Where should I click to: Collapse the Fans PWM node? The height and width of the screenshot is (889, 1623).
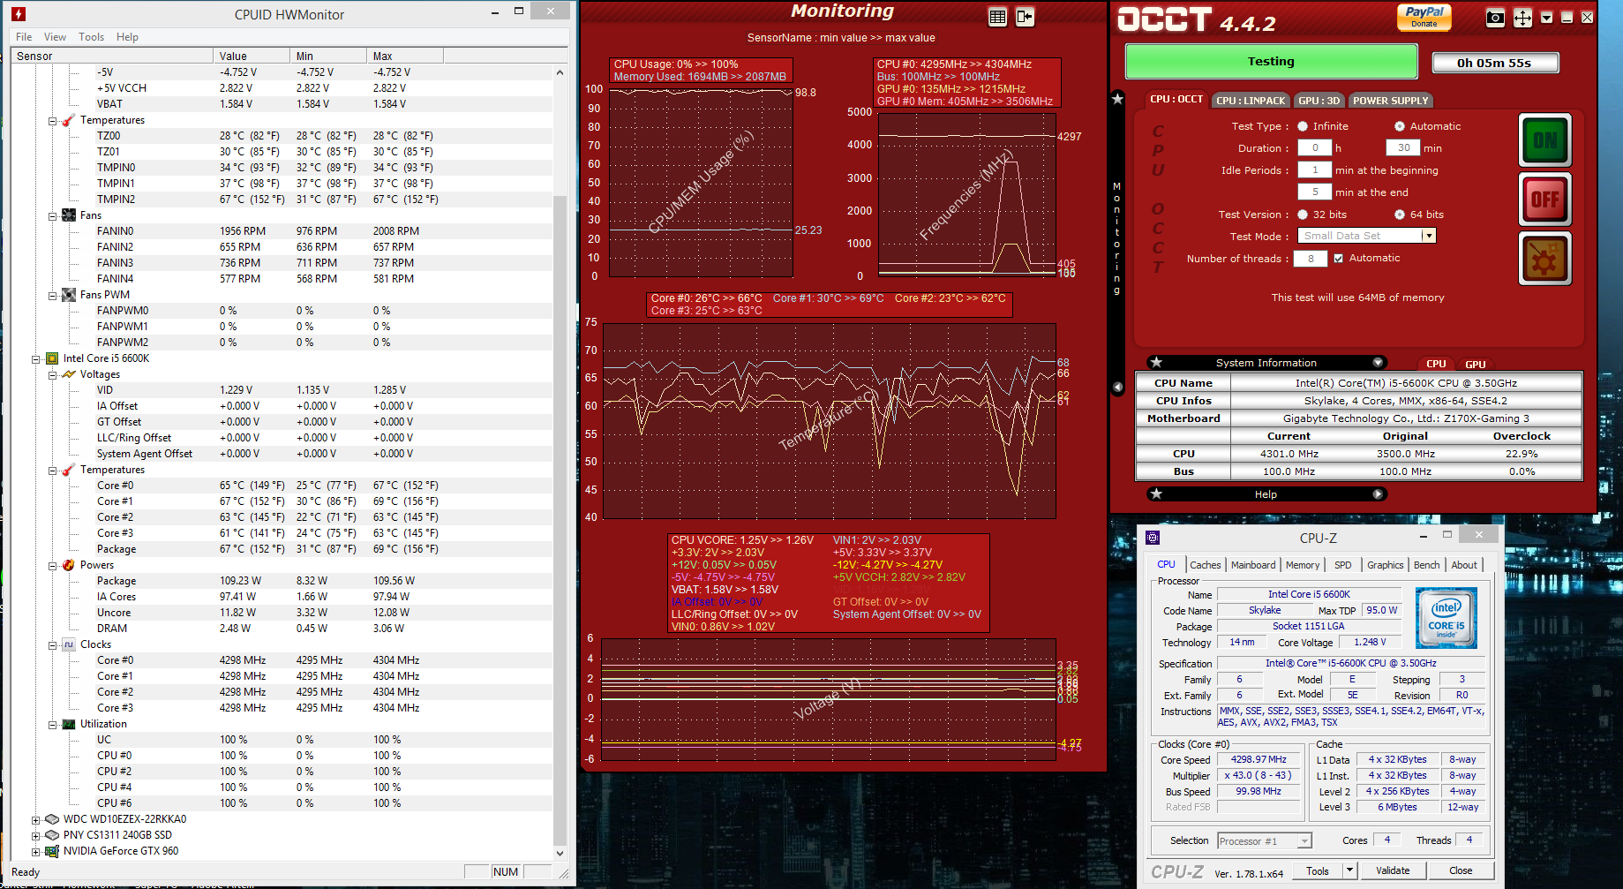coord(53,296)
